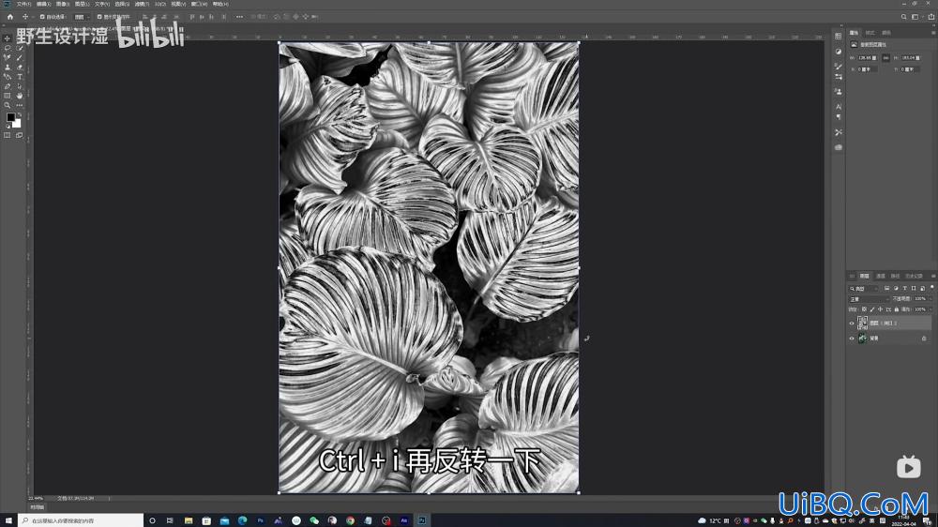
Task: Select the Horizontal Type tool
Action: pyautogui.click(x=19, y=77)
